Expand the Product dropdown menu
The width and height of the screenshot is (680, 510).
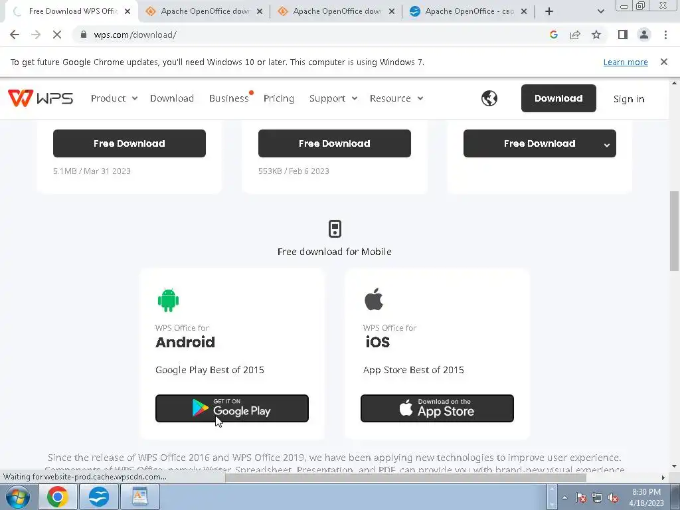(114, 98)
